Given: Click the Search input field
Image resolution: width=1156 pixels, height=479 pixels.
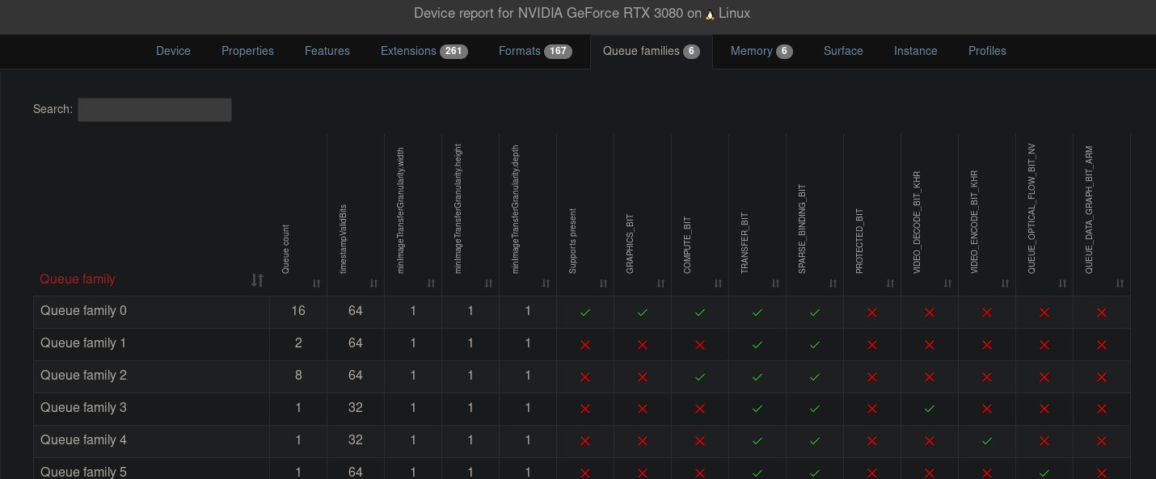Looking at the screenshot, I should [154, 110].
